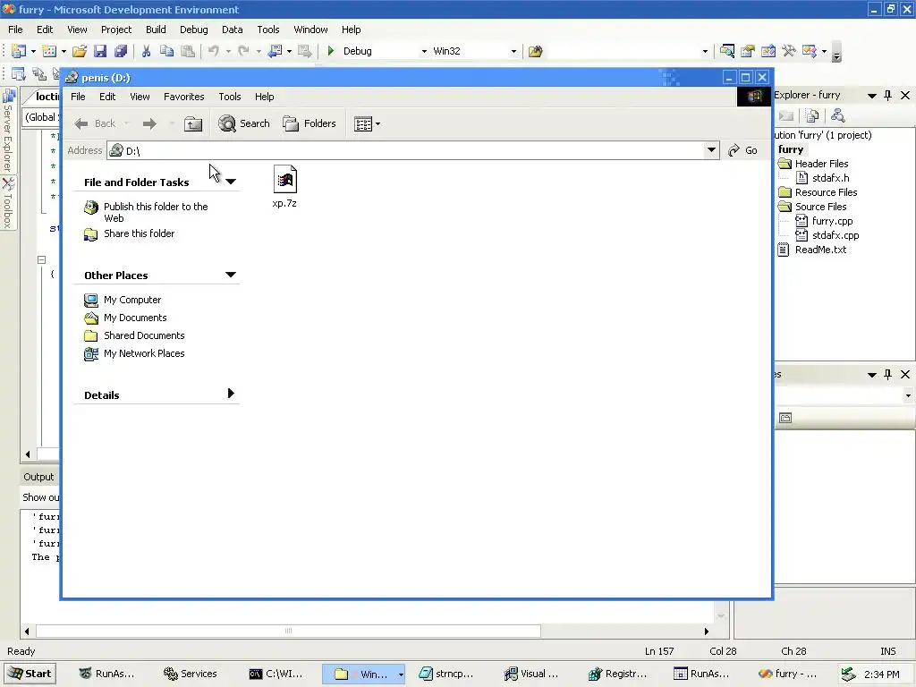The width and height of the screenshot is (916, 687).
Task: Collapse File and Folder Tasks section
Action: pyautogui.click(x=231, y=182)
